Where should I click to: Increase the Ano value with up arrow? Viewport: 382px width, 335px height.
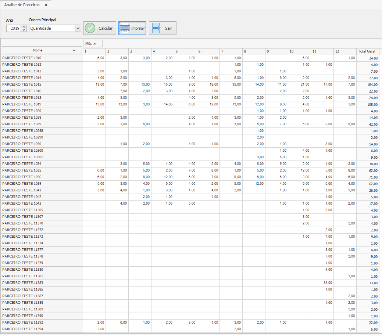[24, 26]
